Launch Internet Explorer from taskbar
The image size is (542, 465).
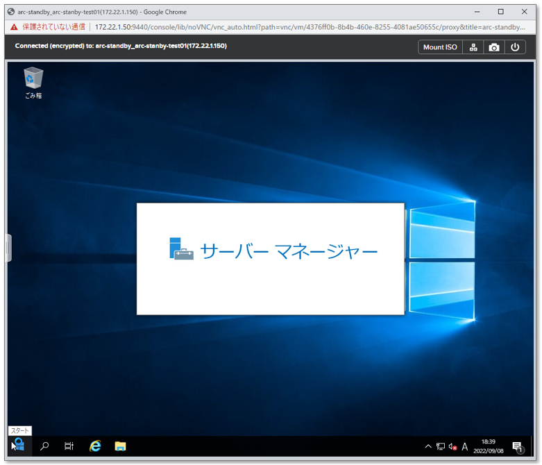(95, 446)
